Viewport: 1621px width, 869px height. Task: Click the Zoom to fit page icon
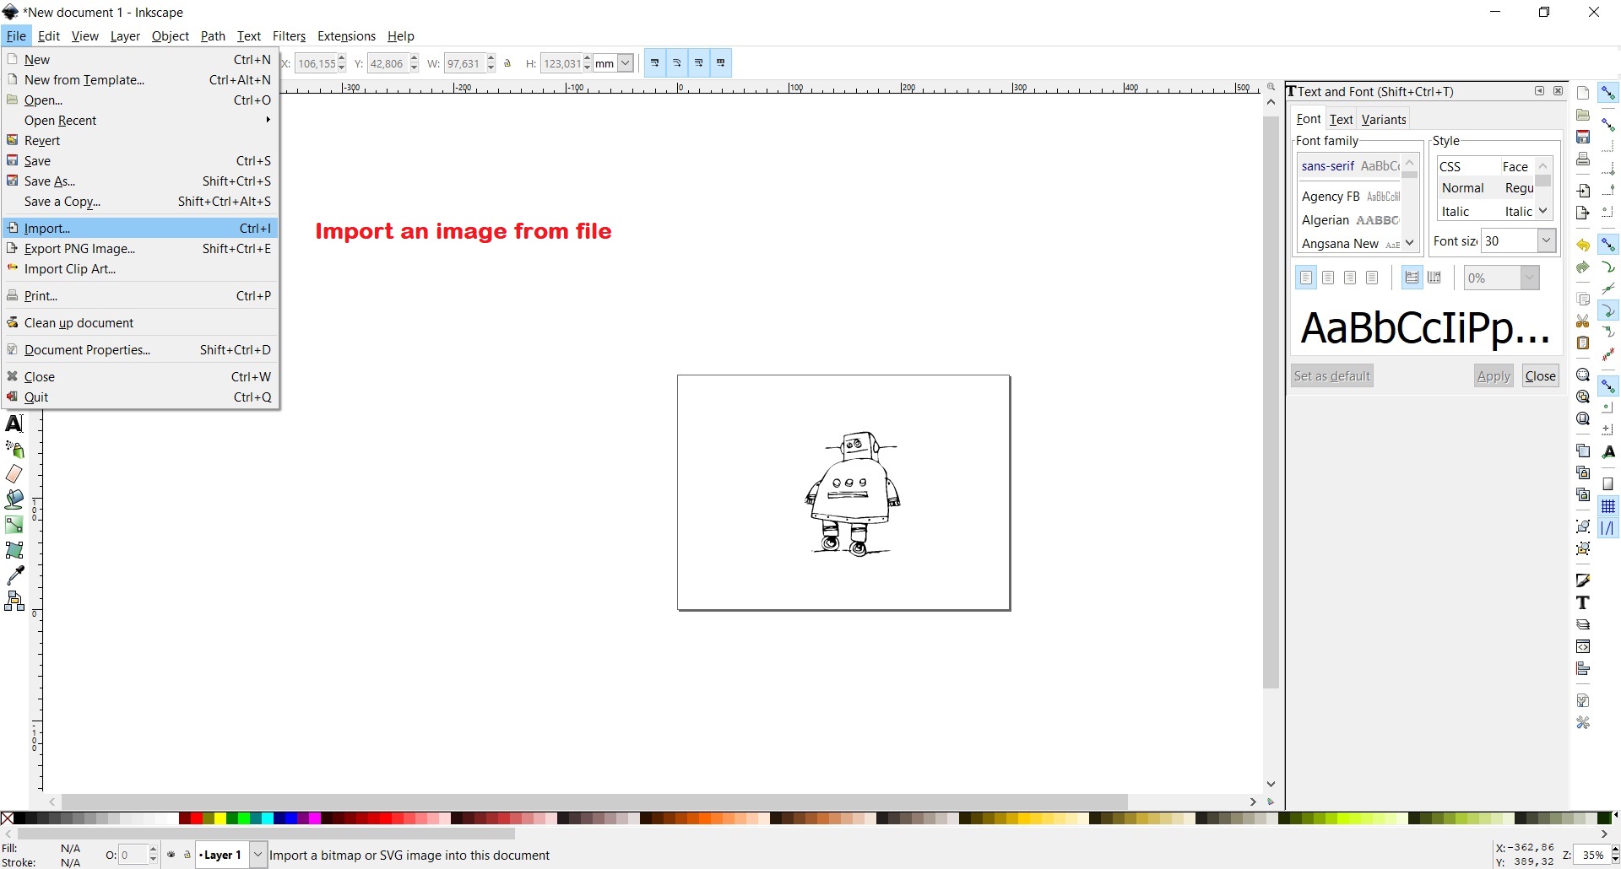[x=1583, y=418]
